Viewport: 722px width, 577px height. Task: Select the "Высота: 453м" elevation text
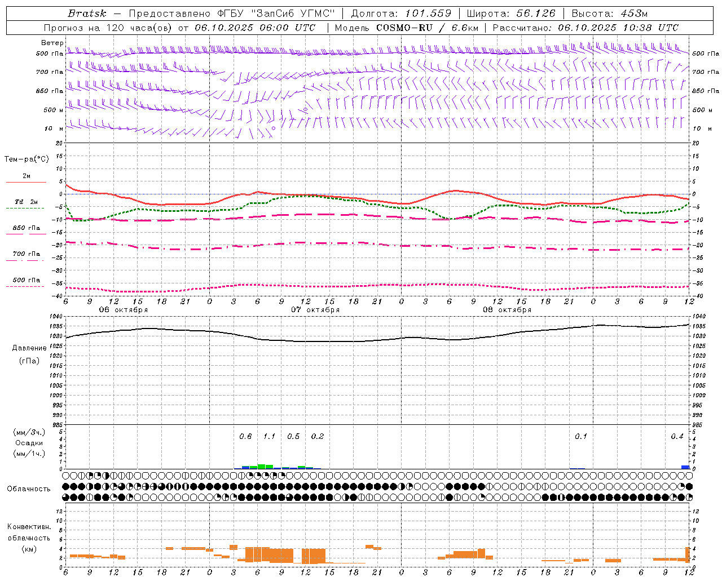tap(610, 14)
